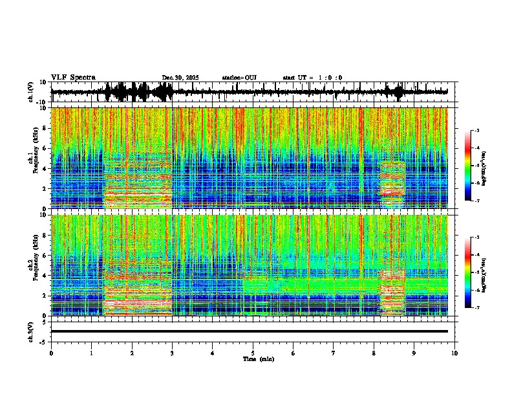Click the ch.1 spectrogram's "4" kHz tick label
The image size is (512, 396).
(45, 169)
